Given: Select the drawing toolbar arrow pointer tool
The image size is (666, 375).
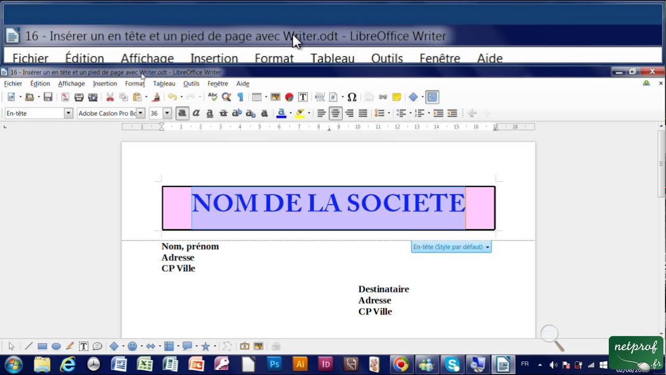Looking at the screenshot, I should (11, 346).
